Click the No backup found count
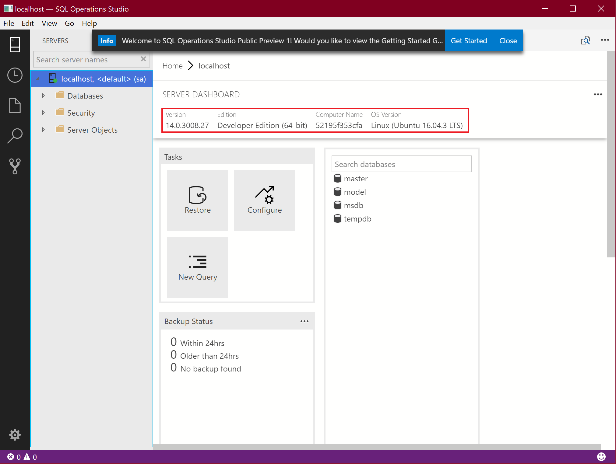The image size is (616, 464). 174,368
